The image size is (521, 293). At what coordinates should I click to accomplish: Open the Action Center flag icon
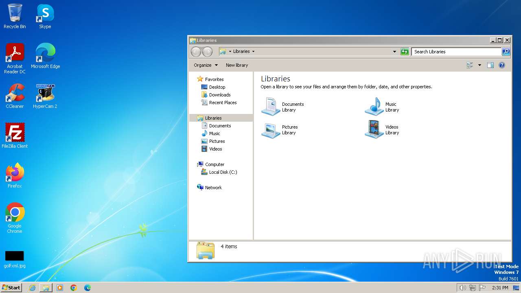click(482, 288)
